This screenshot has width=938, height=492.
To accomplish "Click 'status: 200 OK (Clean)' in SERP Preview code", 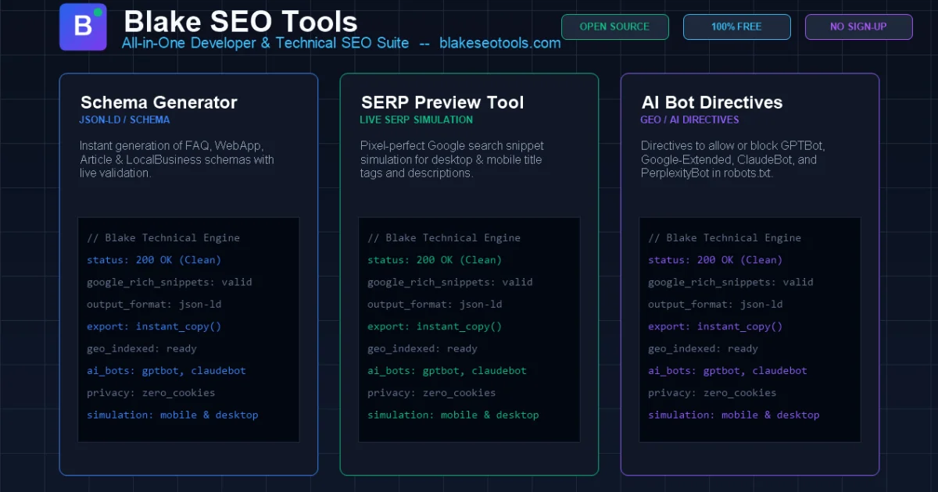I will click(x=435, y=260).
